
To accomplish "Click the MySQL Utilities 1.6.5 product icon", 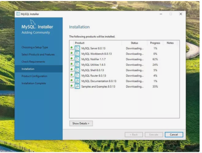I will coord(77,65).
